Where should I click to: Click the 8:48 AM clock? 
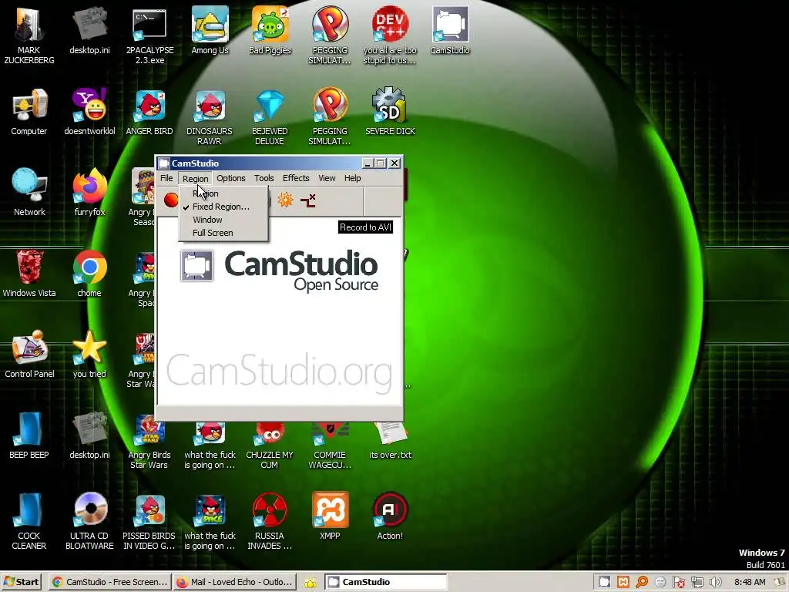750,582
